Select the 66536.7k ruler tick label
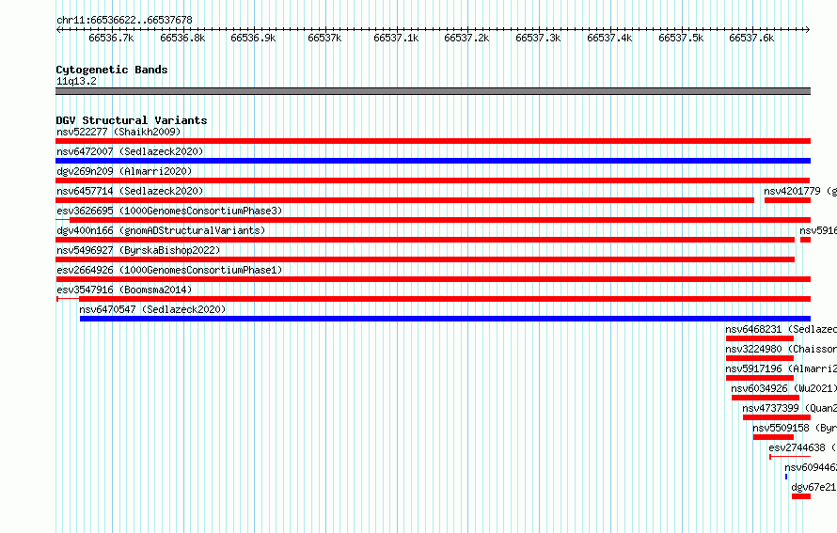The height and width of the screenshot is (533, 837). (111, 38)
